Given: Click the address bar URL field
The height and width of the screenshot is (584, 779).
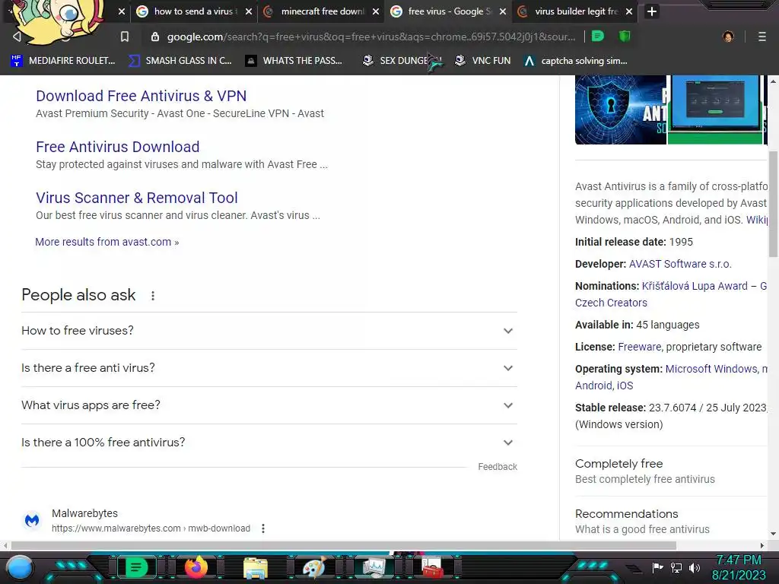Looking at the screenshot, I should pyautogui.click(x=371, y=36).
